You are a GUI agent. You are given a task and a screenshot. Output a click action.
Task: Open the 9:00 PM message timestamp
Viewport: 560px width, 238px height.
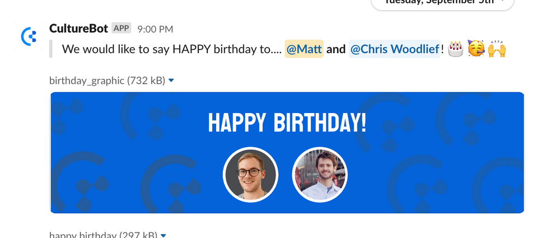(x=155, y=29)
